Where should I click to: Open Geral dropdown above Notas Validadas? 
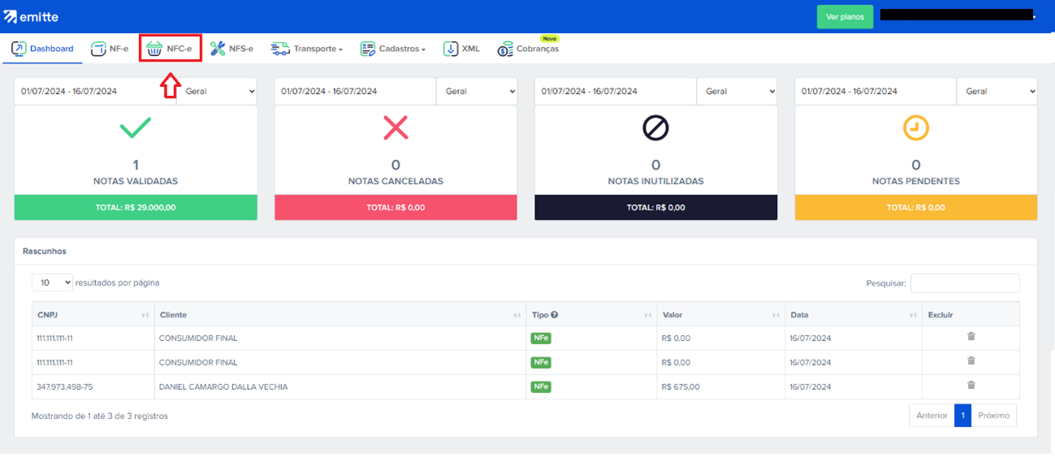[217, 92]
